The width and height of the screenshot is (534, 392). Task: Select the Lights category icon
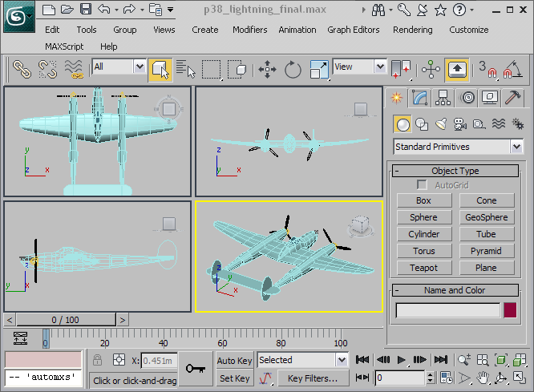441,124
